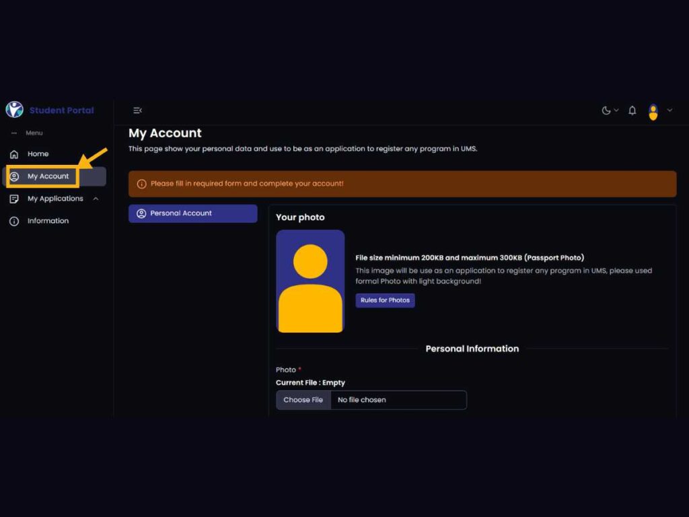The height and width of the screenshot is (517, 689).
Task: Click the warning icon in the orange alert
Action: [141, 184]
